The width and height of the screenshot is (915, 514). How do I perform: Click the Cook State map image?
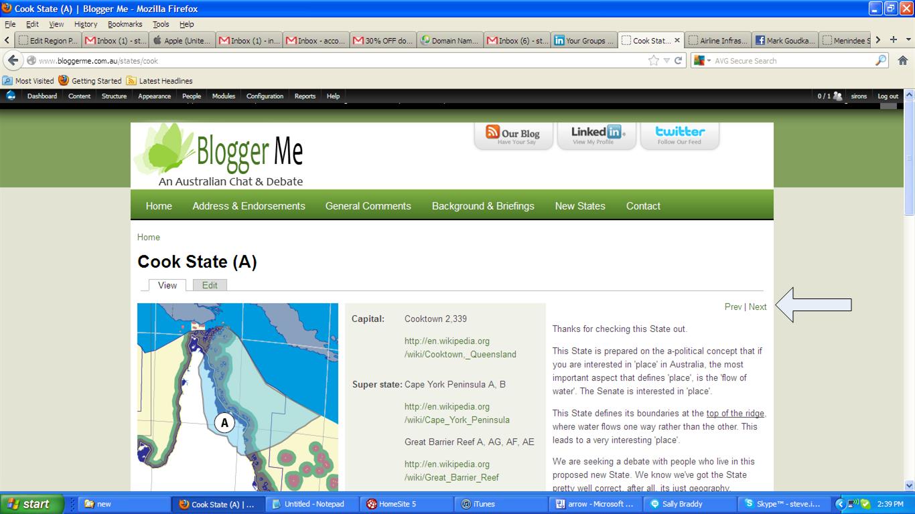(x=238, y=397)
